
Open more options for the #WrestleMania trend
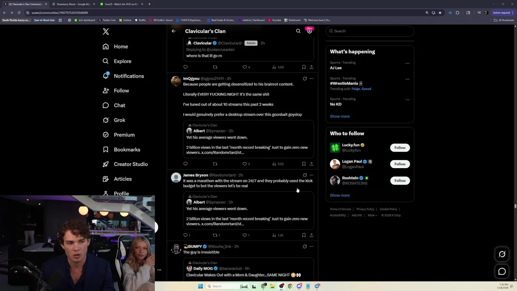click(407, 79)
